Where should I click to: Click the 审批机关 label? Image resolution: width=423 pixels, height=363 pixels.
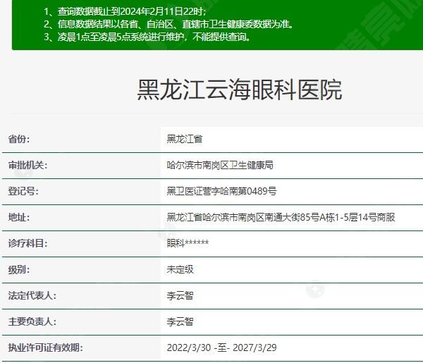point(27,165)
